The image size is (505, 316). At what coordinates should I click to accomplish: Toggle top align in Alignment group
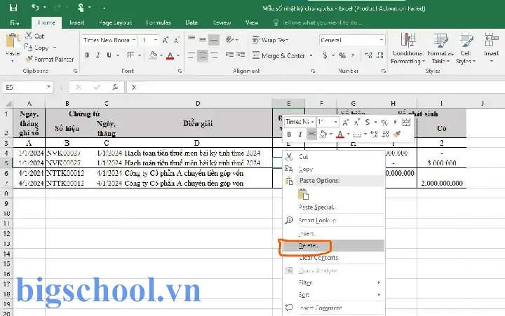[x=191, y=39]
